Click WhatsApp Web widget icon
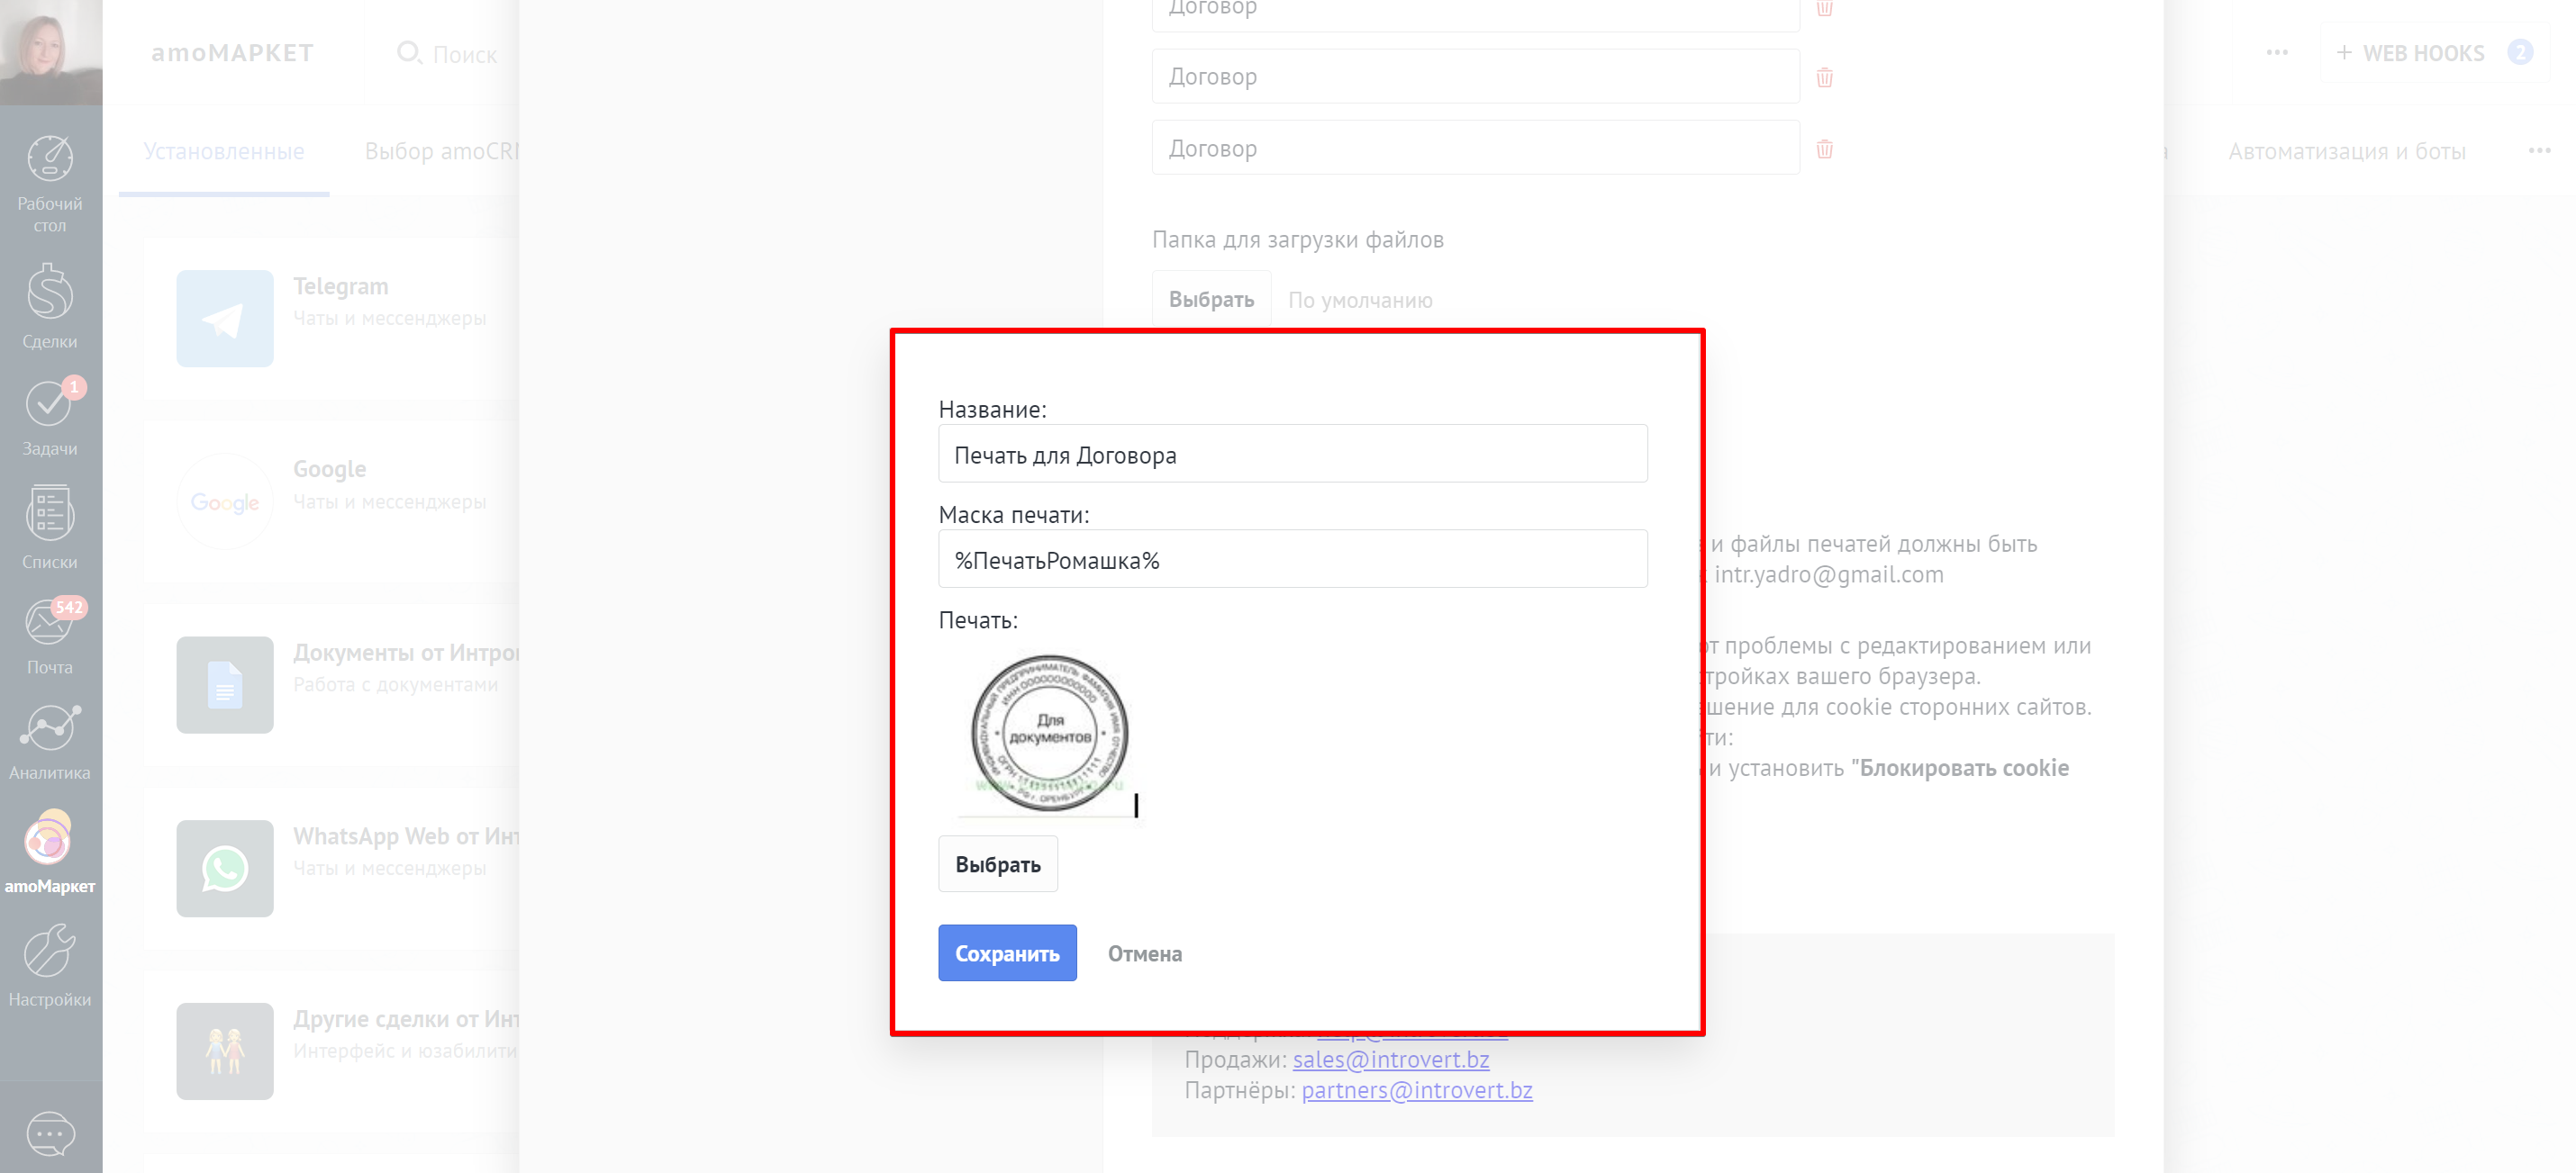2576x1173 pixels. point(225,868)
